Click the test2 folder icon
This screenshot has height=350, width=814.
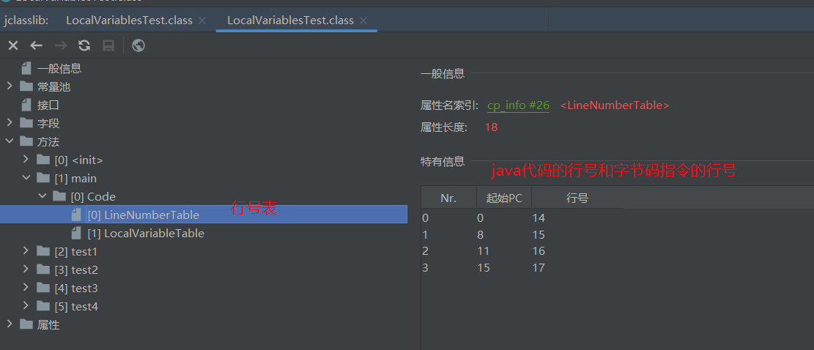[x=43, y=269]
